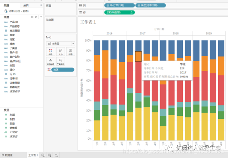Viewport: 228px width, 158px height.
Task: Collapse the 年(订单日期) pill using its minus icon
Action: [x=107, y=5]
